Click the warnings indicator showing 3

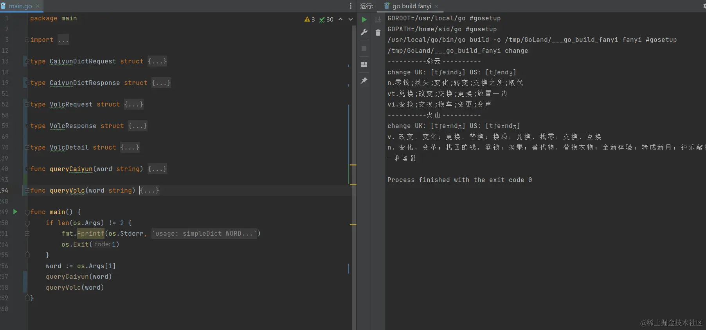click(310, 19)
